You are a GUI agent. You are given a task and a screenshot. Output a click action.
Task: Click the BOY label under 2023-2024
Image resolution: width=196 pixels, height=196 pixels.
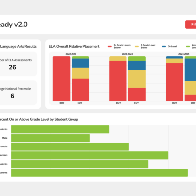(118, 103)
